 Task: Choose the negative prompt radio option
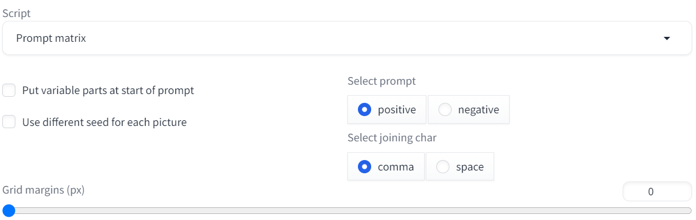445,109
